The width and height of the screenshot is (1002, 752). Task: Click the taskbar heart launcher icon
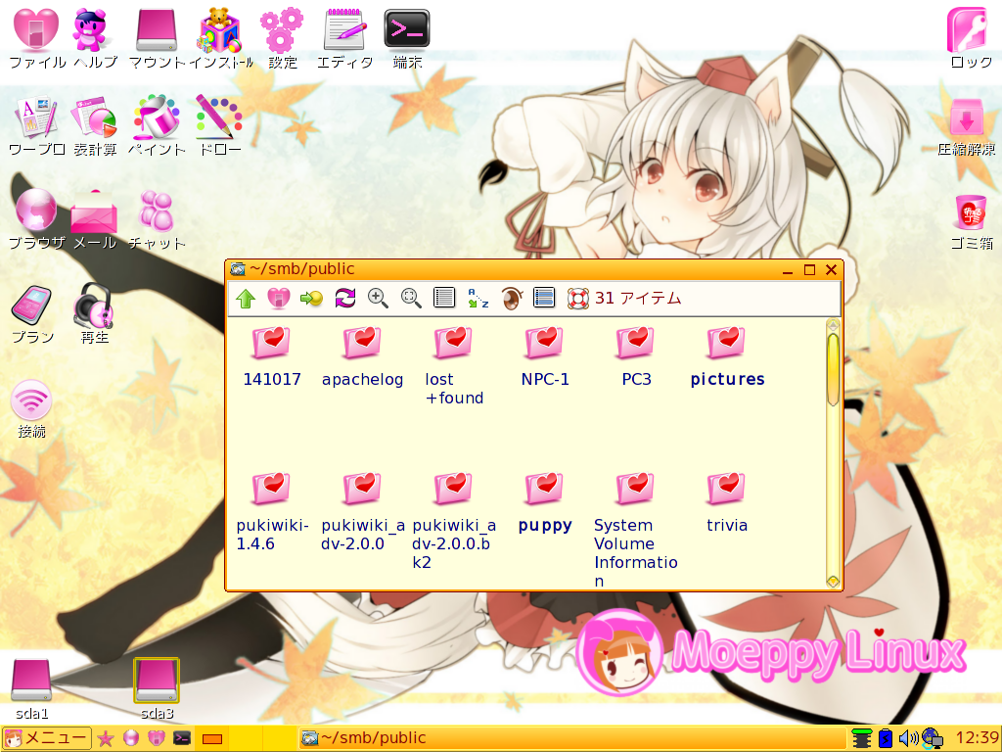point(156,738)
